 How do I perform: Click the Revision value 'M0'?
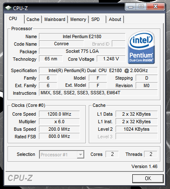click(x=147, y=85)
